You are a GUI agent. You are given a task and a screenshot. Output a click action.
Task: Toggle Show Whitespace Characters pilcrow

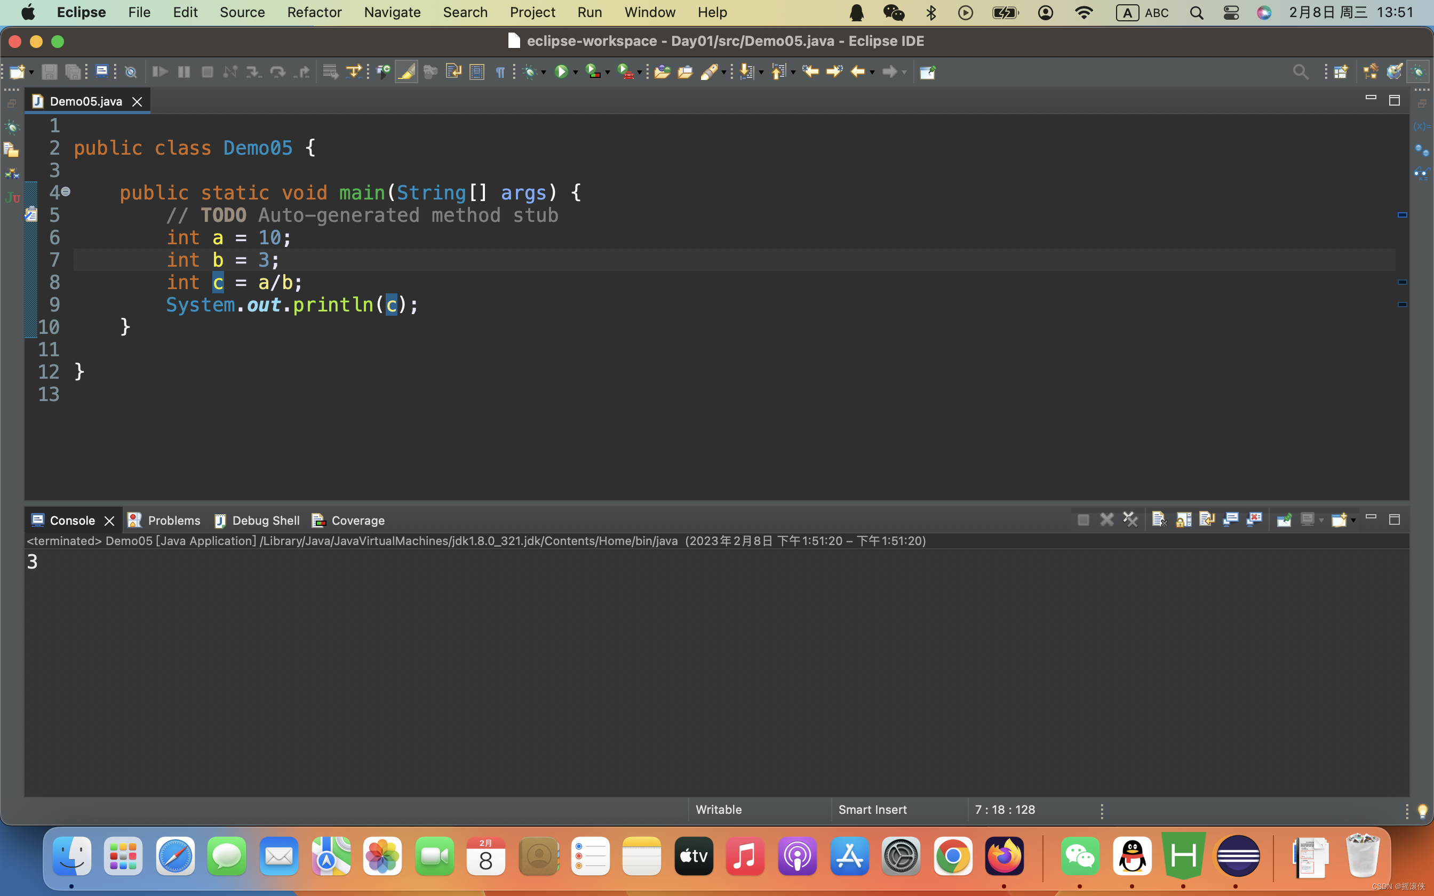(500, 71)
